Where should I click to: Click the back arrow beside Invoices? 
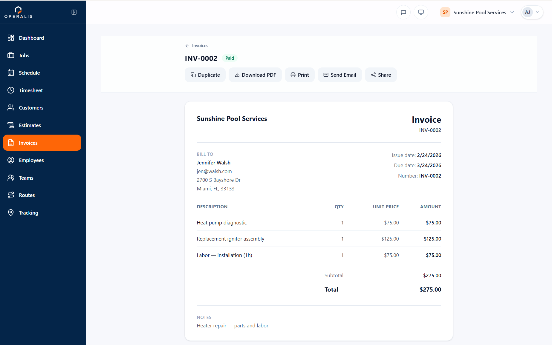[x=187, y=46]
